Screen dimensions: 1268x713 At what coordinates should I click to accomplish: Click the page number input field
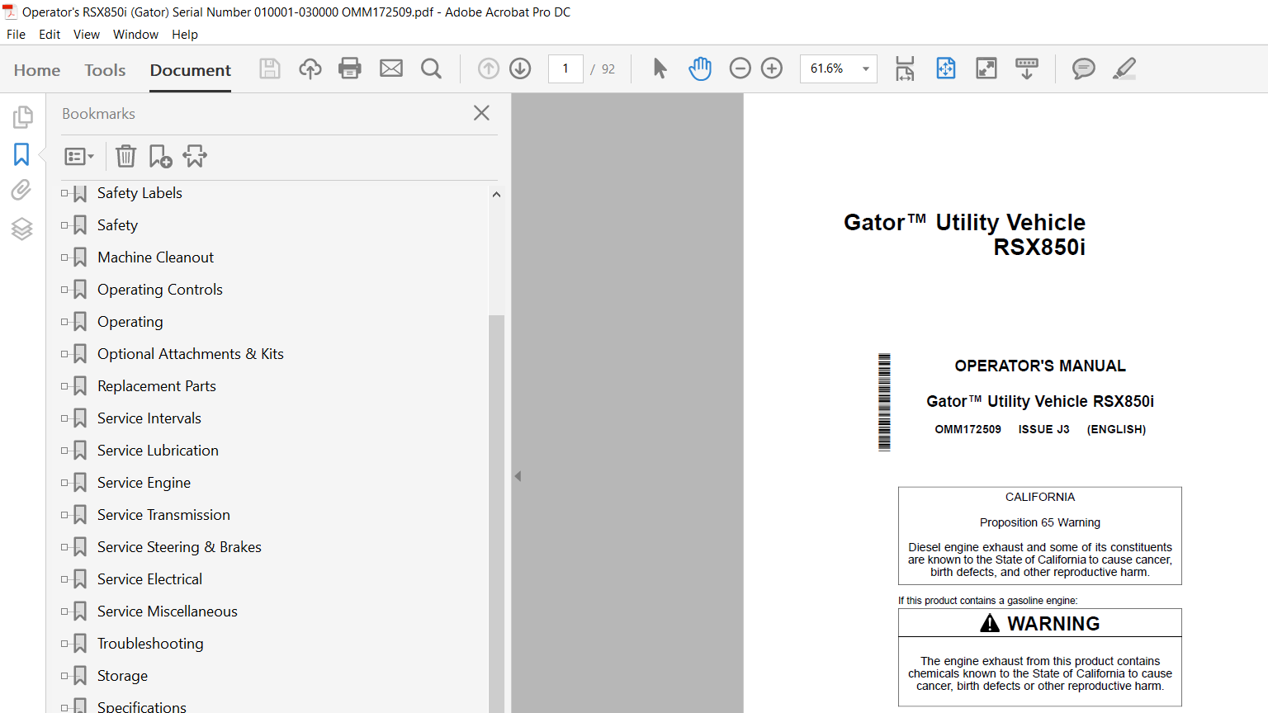click(565, 68)
